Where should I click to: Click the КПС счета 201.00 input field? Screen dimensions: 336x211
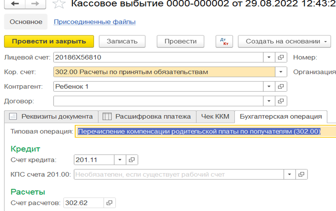(179, 175)
